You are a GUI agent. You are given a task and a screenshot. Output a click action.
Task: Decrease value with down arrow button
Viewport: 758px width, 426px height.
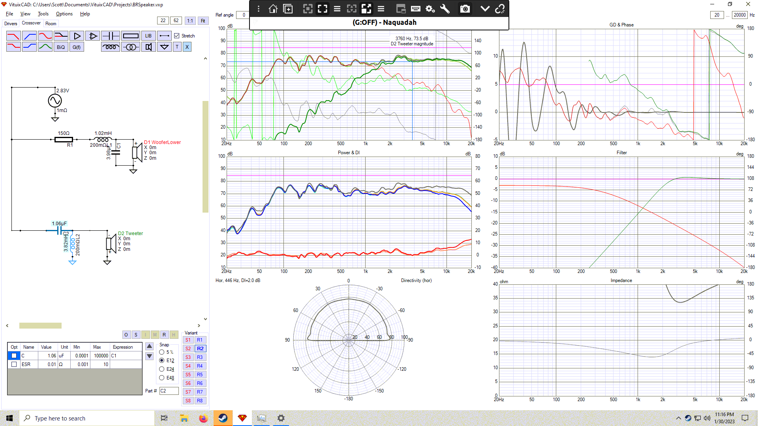pyautogui.click(x=150, y=356)
